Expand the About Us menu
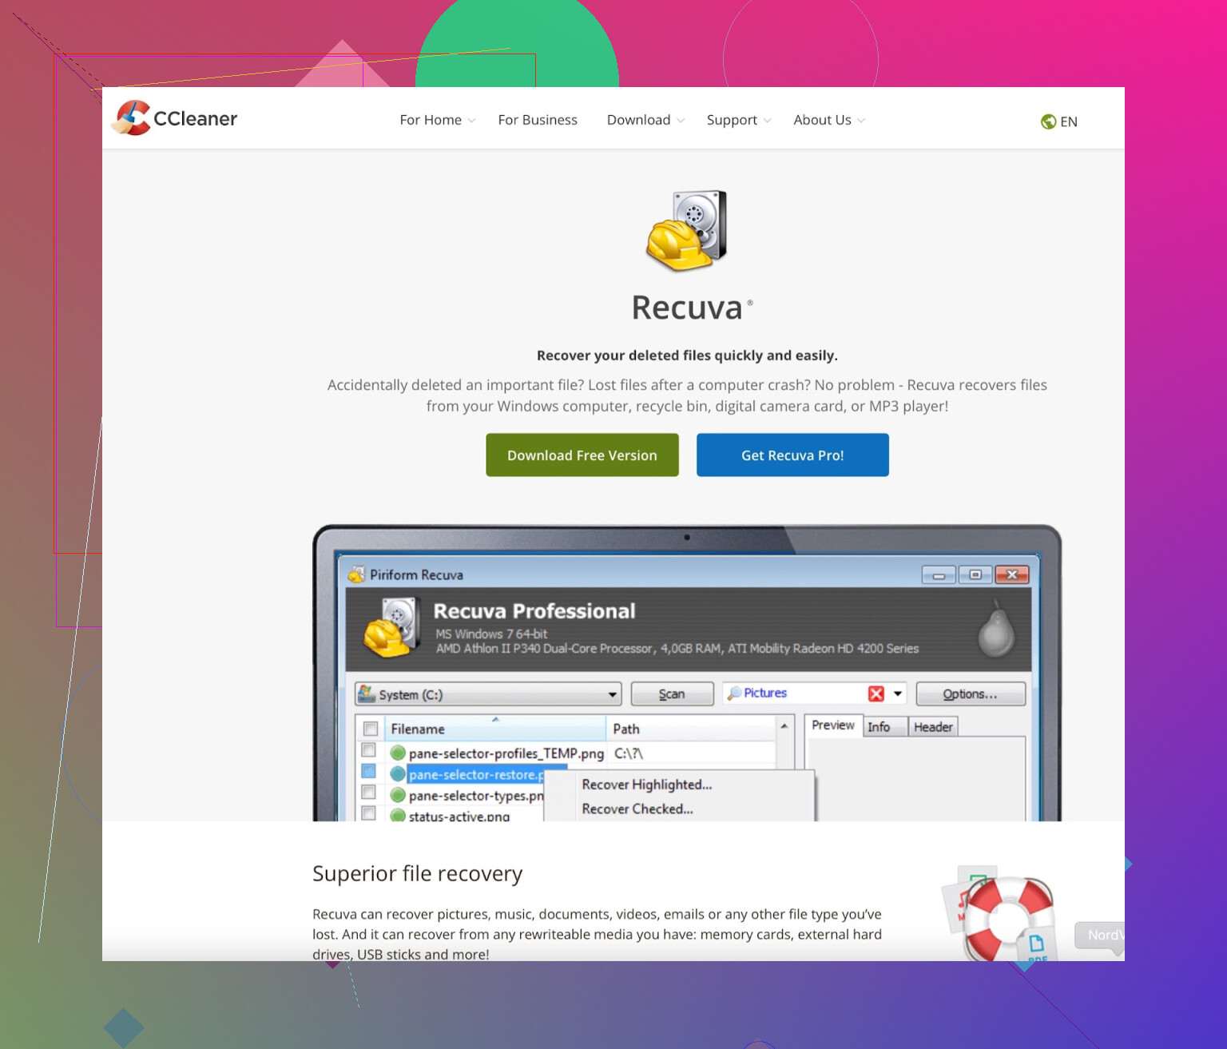The height and width of the screenshot is (1049, 1227). point(829,120)
